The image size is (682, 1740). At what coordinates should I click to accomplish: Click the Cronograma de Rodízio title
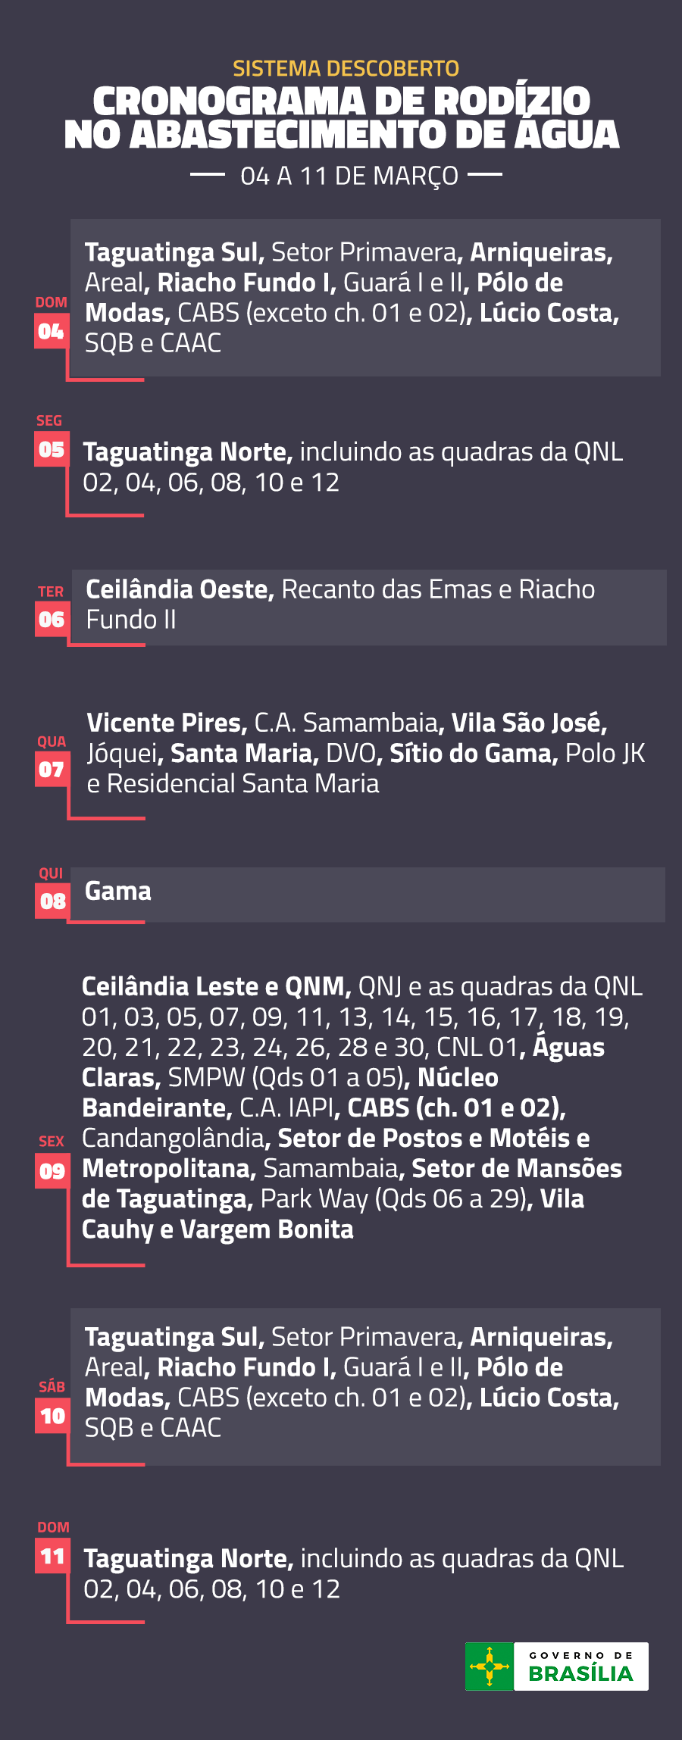tap(341, 118)
